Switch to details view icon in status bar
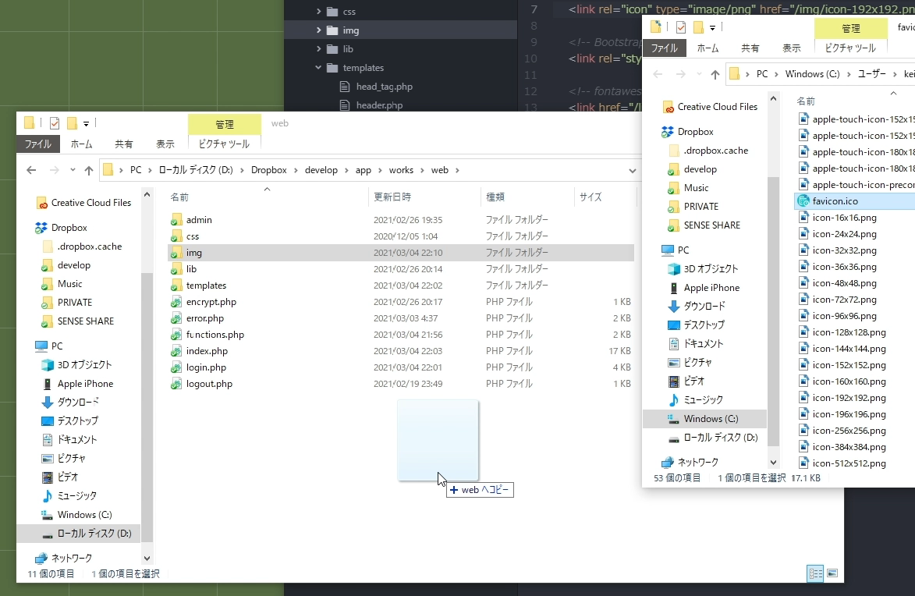 [x=815, y=573]
